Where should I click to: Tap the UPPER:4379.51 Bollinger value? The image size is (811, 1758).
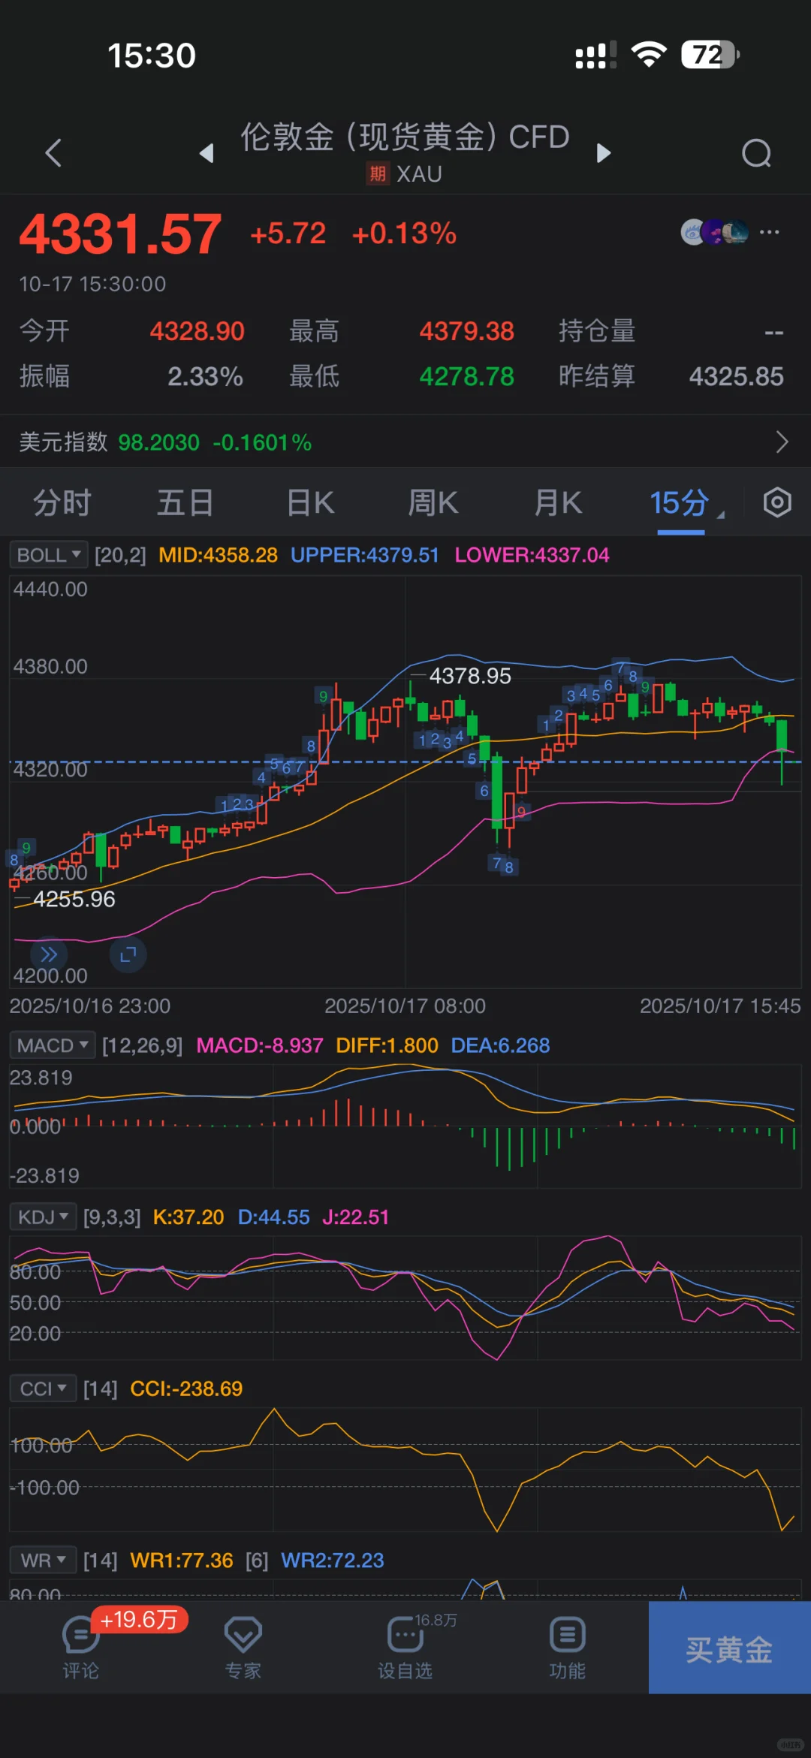(x=364, y=555)
